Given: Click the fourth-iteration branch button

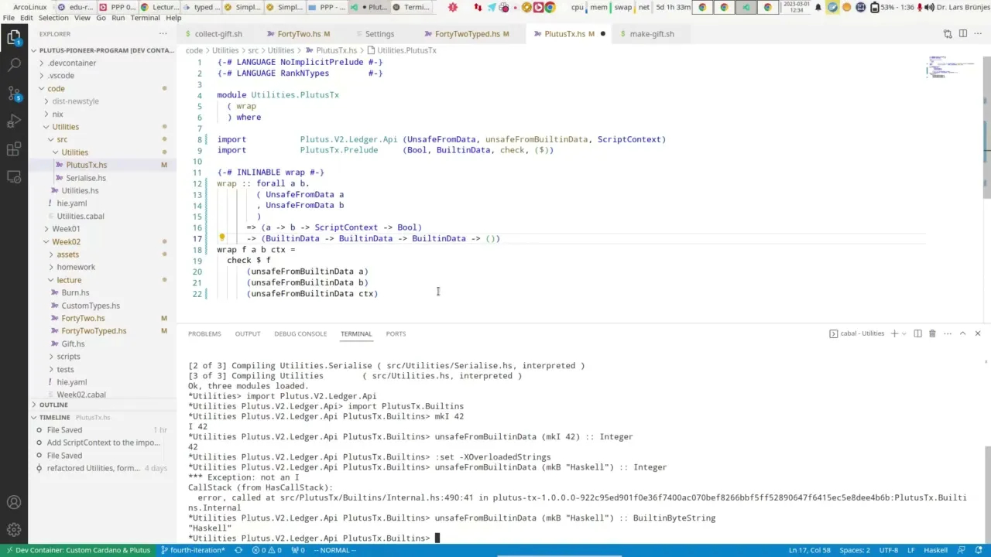Looking at the screenshot, I should (x=194, y=550).
